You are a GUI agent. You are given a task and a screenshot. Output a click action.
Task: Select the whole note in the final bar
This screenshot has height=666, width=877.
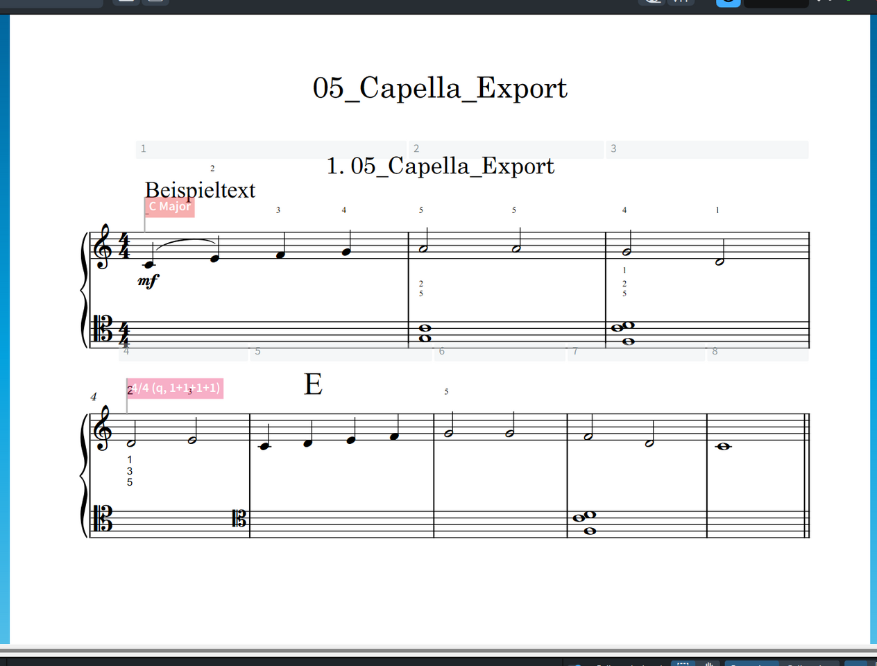pyautogui.click(x=724, y=446)
